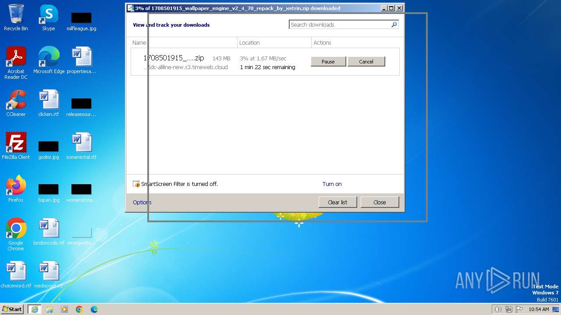Image resolution: width=561 pixels, height=315 pixels.
Task: Open volume control in system tray
Action: (x=498, y=309)
